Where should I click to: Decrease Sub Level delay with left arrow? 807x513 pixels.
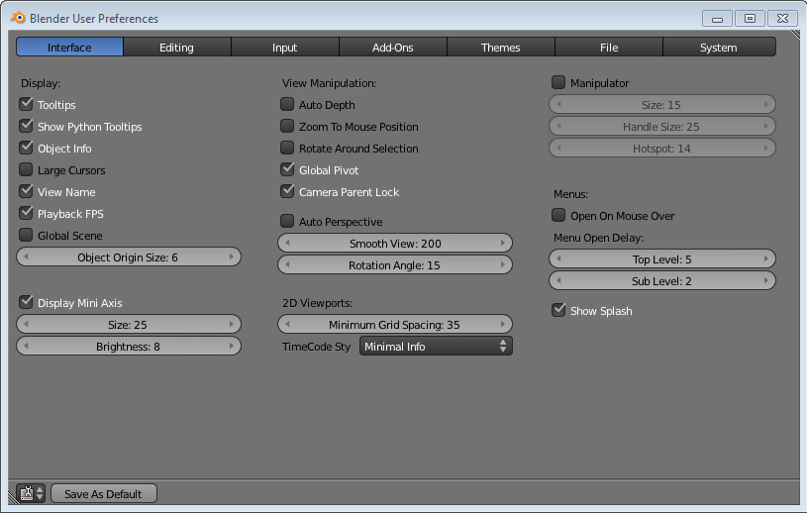tap(558, 280)
